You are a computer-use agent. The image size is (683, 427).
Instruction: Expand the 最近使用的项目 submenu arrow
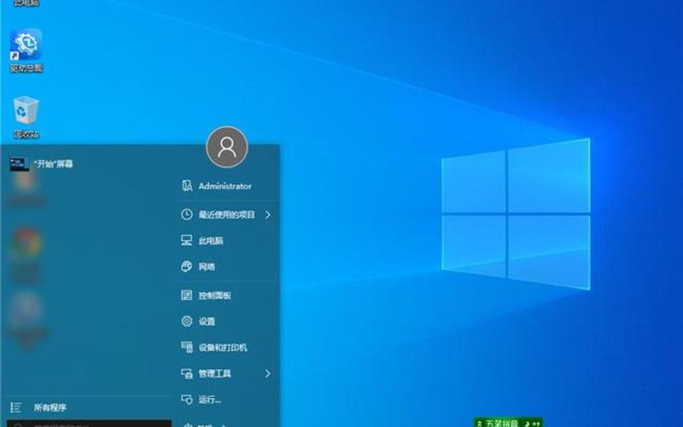[x=268, y=214]
